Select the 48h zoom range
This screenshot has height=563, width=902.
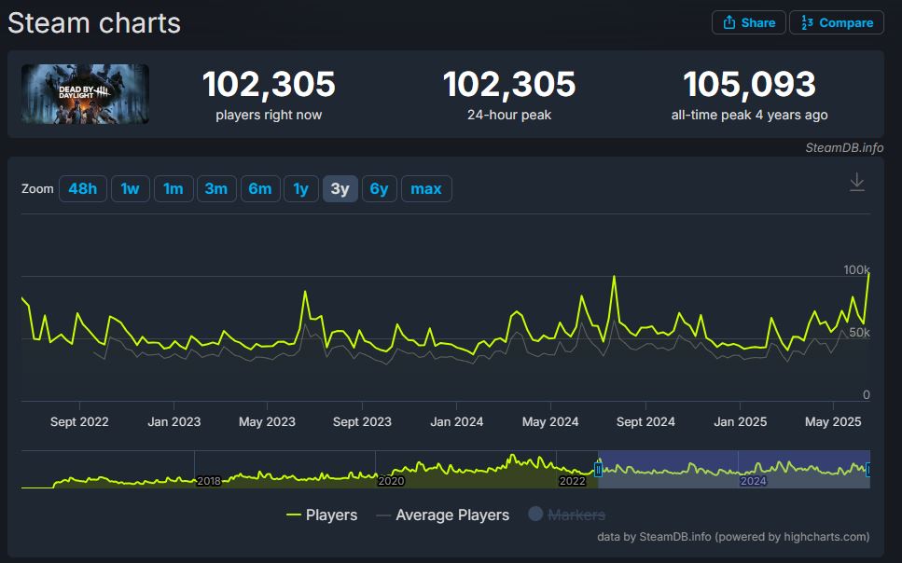83,188
